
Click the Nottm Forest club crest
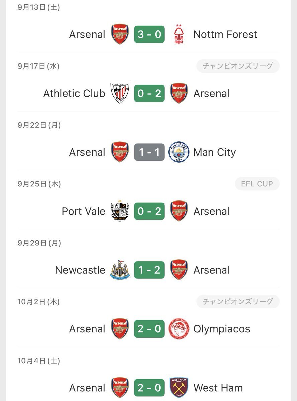point(179,34)
